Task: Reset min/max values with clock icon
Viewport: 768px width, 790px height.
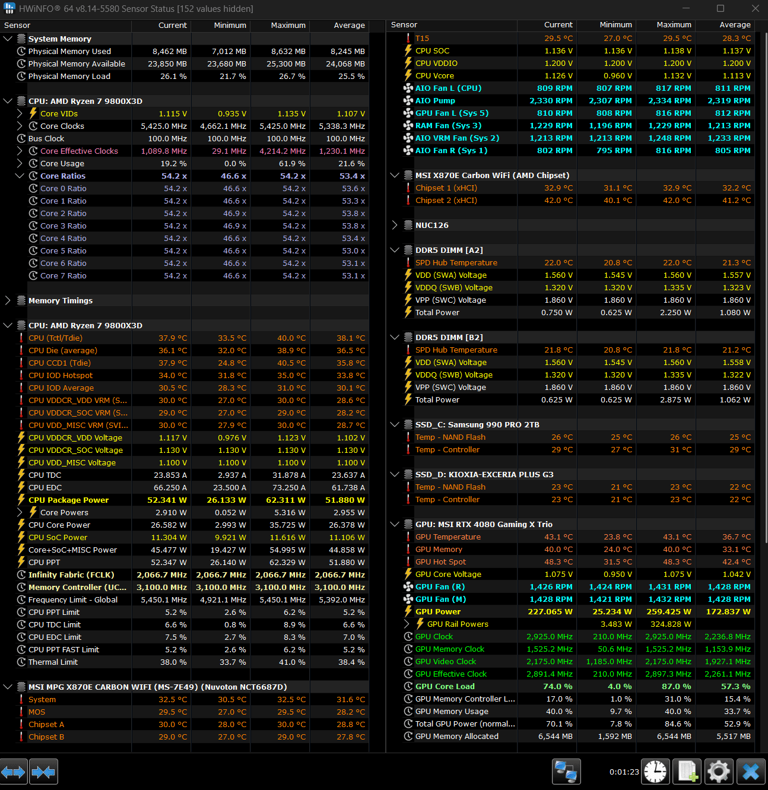Action: 656,772
